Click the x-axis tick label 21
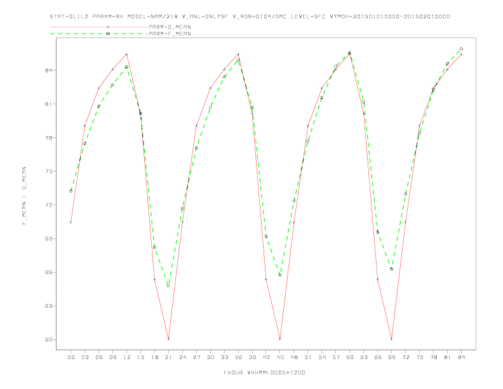Screen dimensions: 503x389 click(168, 357)
